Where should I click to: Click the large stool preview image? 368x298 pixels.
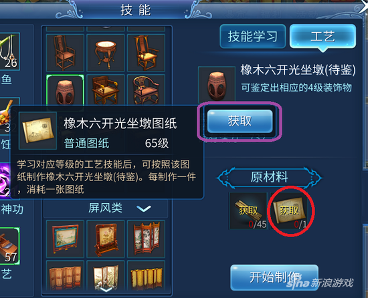(217, 85)
